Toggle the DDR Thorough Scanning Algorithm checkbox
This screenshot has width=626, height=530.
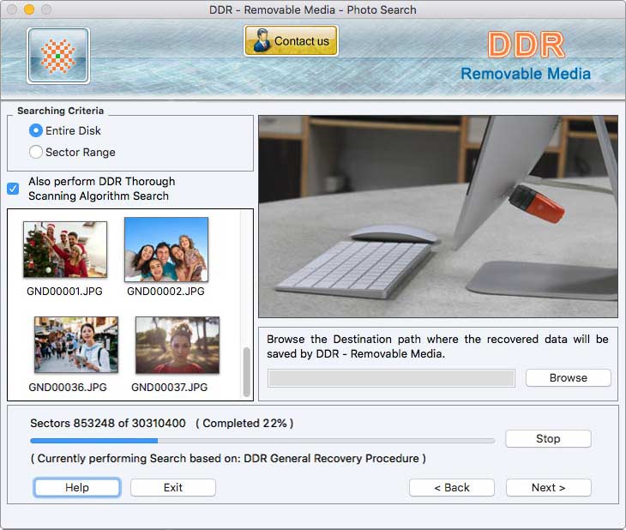pos(13,189)
